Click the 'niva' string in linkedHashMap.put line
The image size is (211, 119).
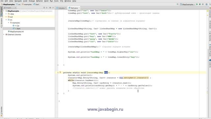(92, 39)
